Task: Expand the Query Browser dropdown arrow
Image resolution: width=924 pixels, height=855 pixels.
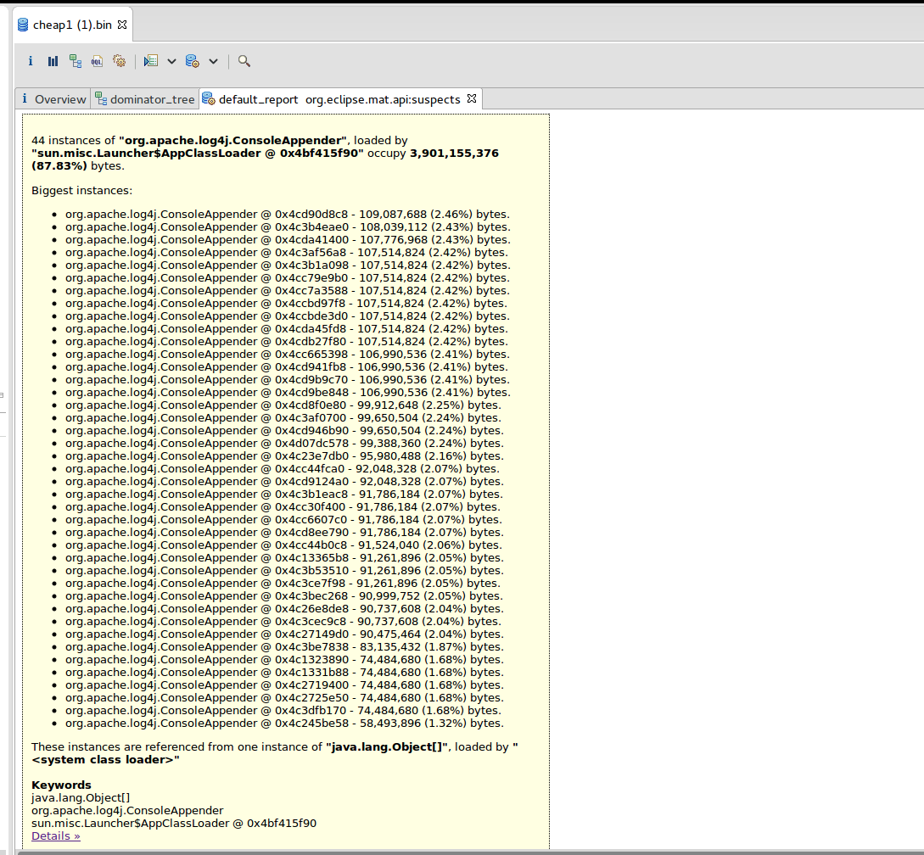Action: [x=213, y=61]
